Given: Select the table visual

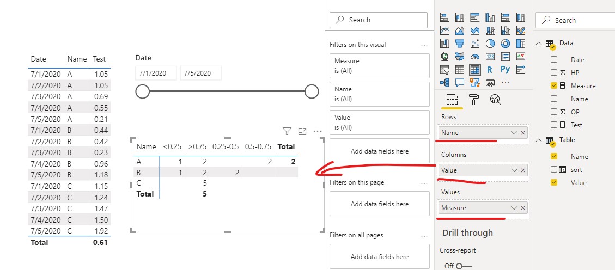Looking at the screenshot, I should click(x=459, y=70).
